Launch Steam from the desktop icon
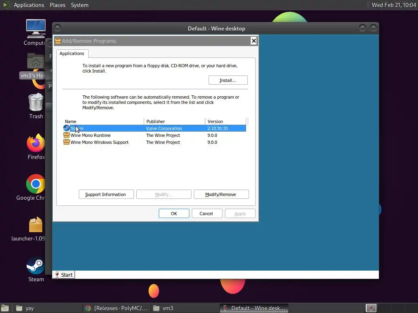The height and width of the screenshot is (313, 418). (x=36, y=266)
